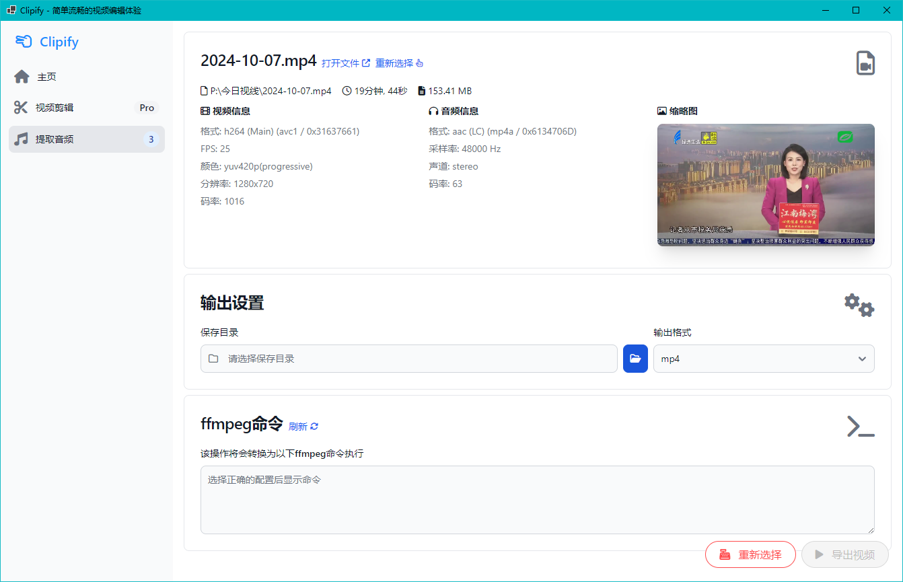
Task: Click the scissors icon for 视频剪辑
Action: tap(22, 108)
